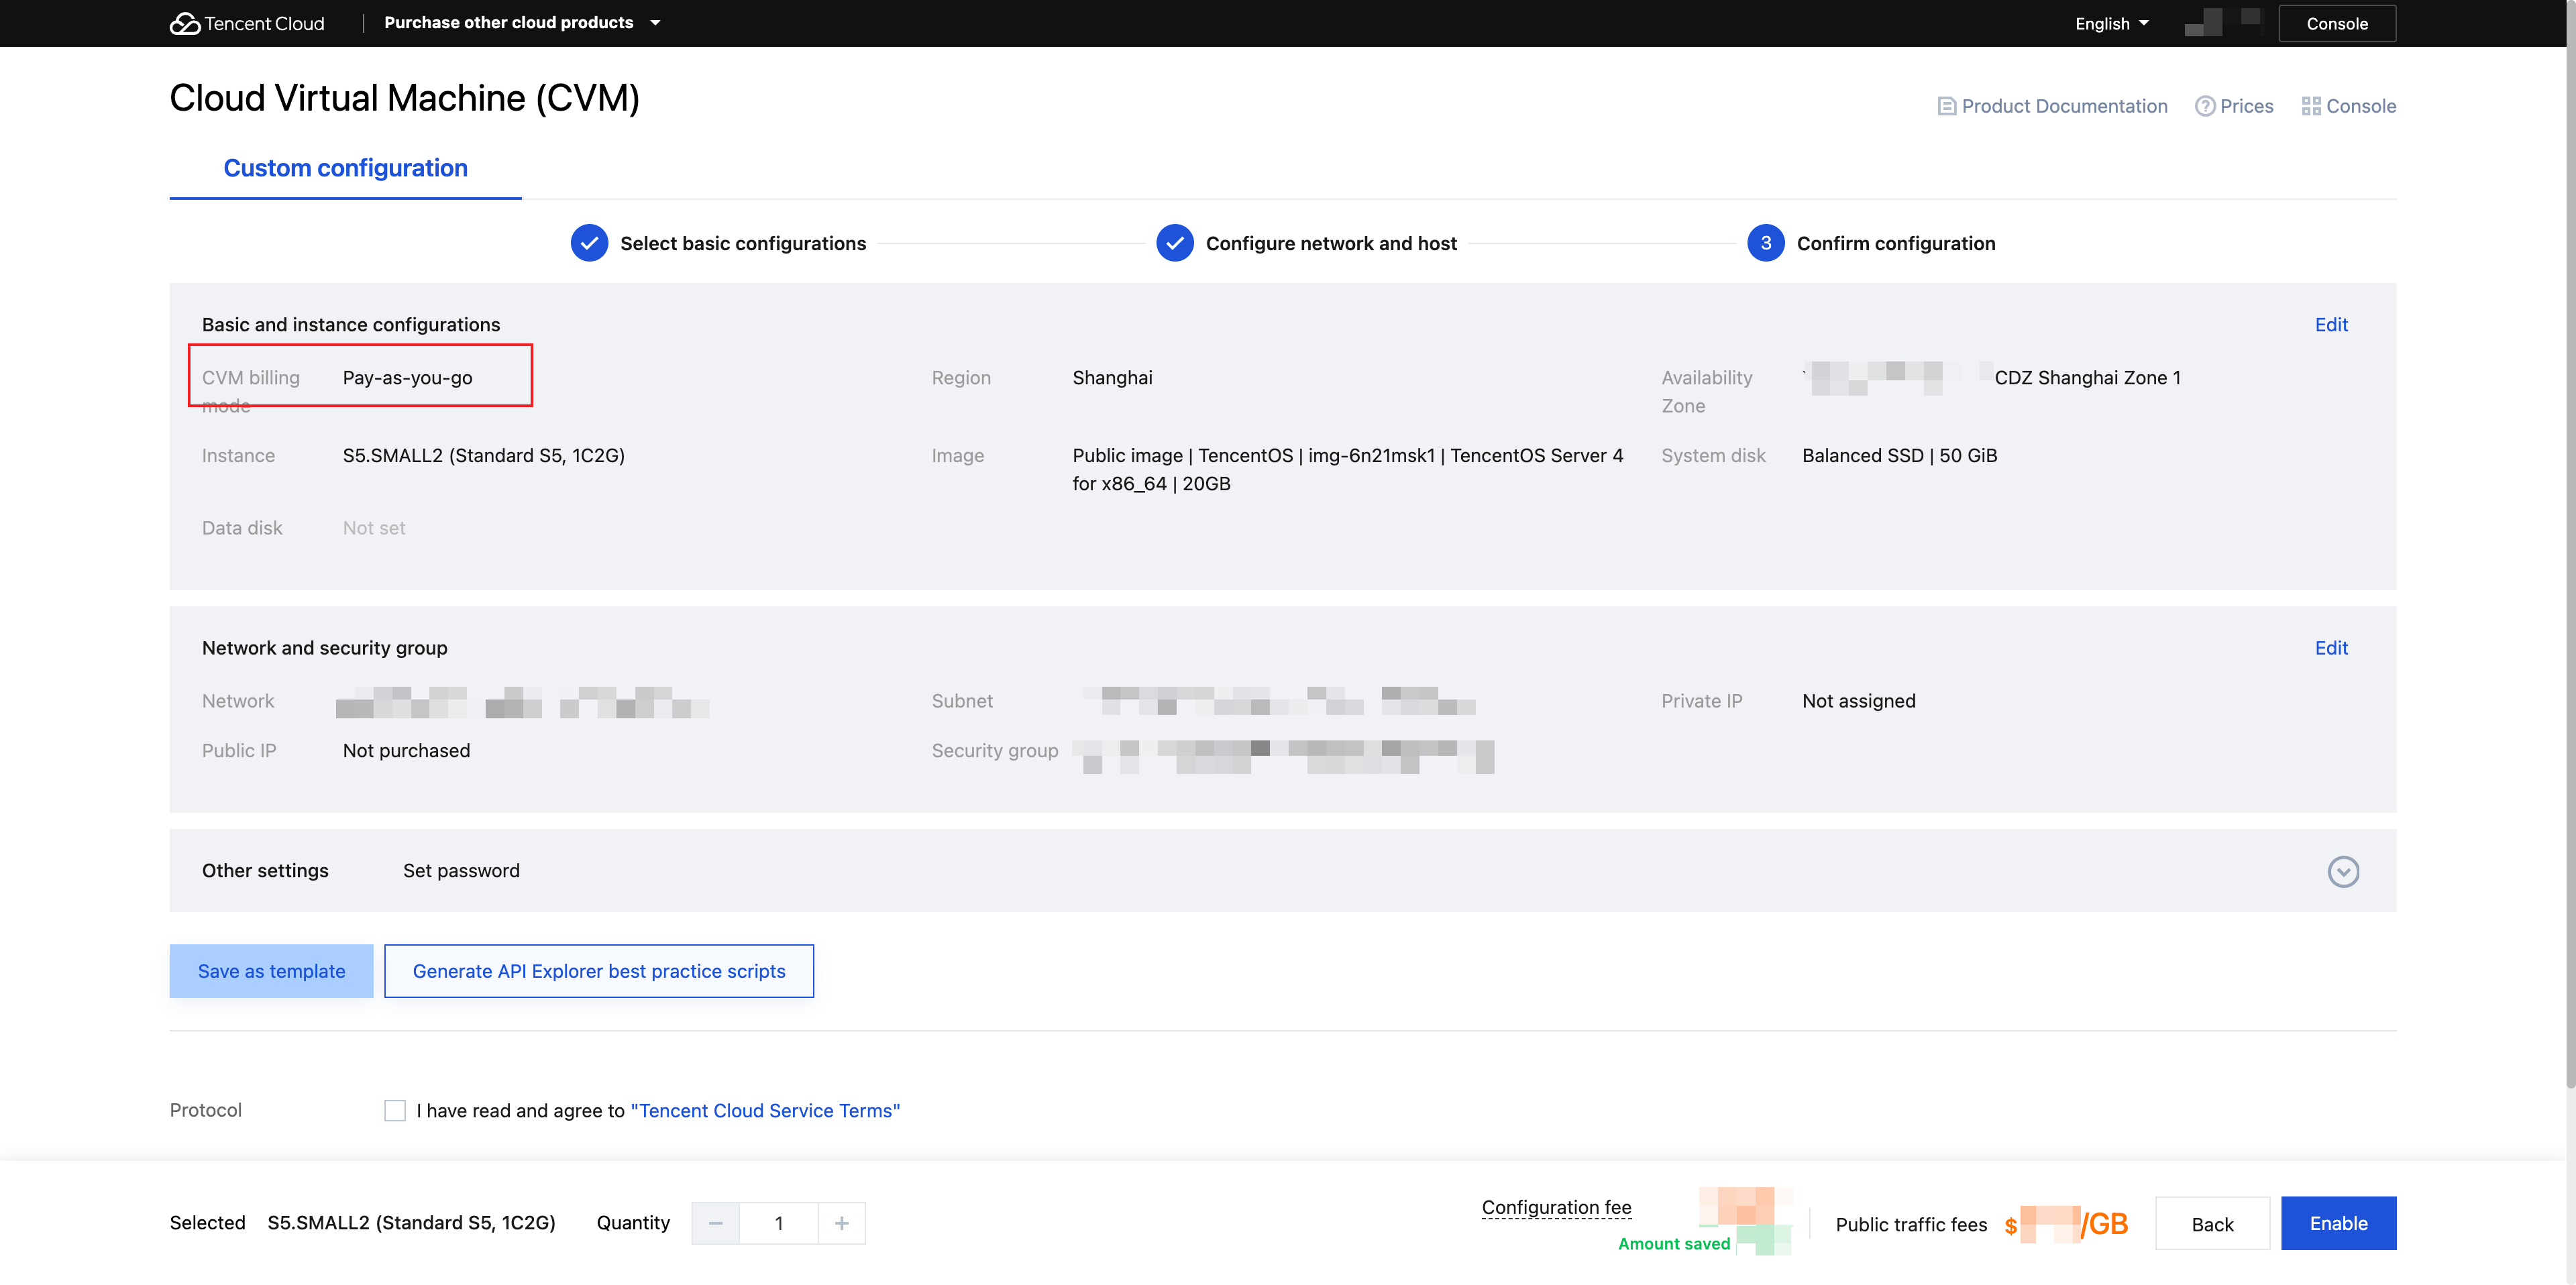The height and width of the screenshot is (1285, 2576).
Task: Click the quantity input field
Action: 778,1223
